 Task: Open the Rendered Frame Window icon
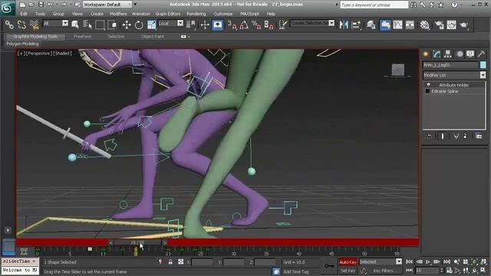(x=451, y=25)
